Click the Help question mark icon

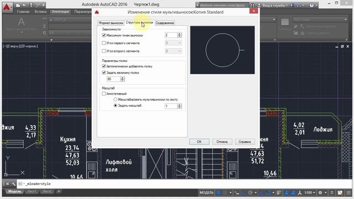click(x=311, y=5)
